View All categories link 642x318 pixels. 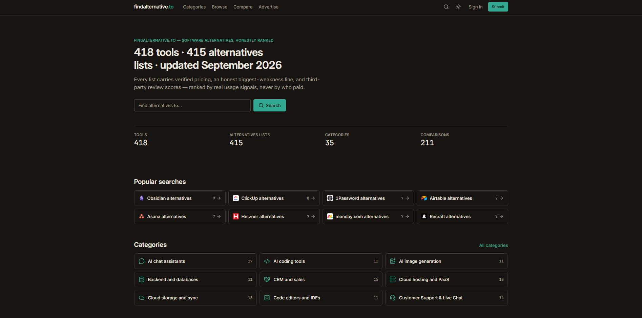point(493,245)
